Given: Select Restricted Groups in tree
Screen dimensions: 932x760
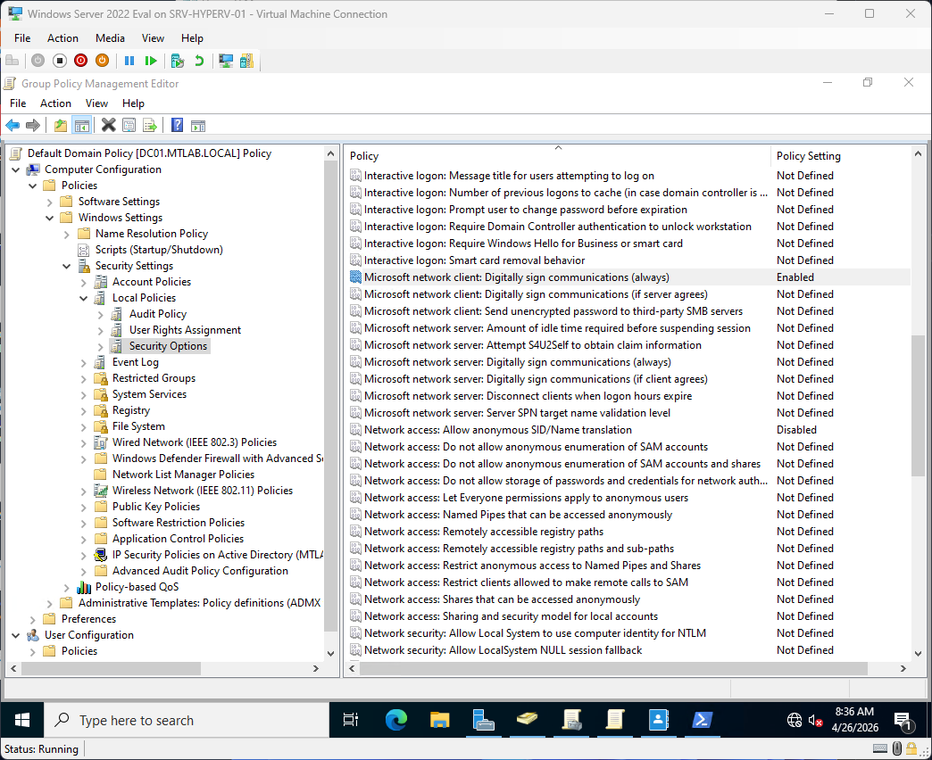Looking at the screenshot, I should click(x=154, y=378).
